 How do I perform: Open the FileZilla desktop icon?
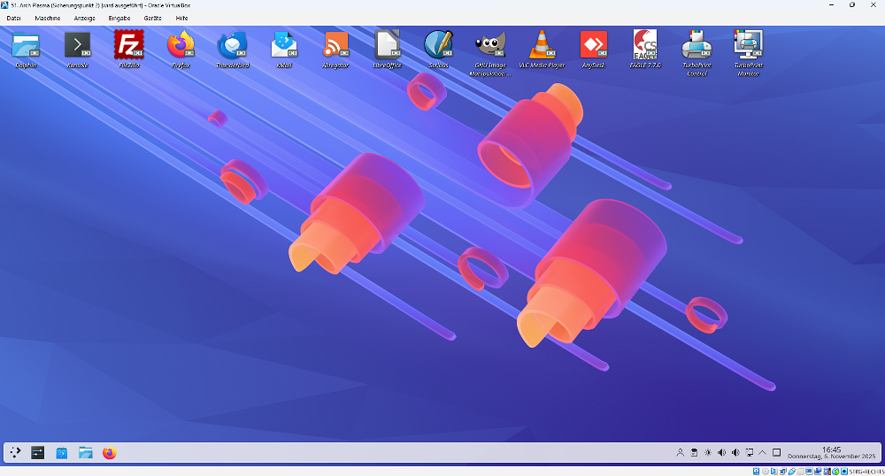point(129,44)
